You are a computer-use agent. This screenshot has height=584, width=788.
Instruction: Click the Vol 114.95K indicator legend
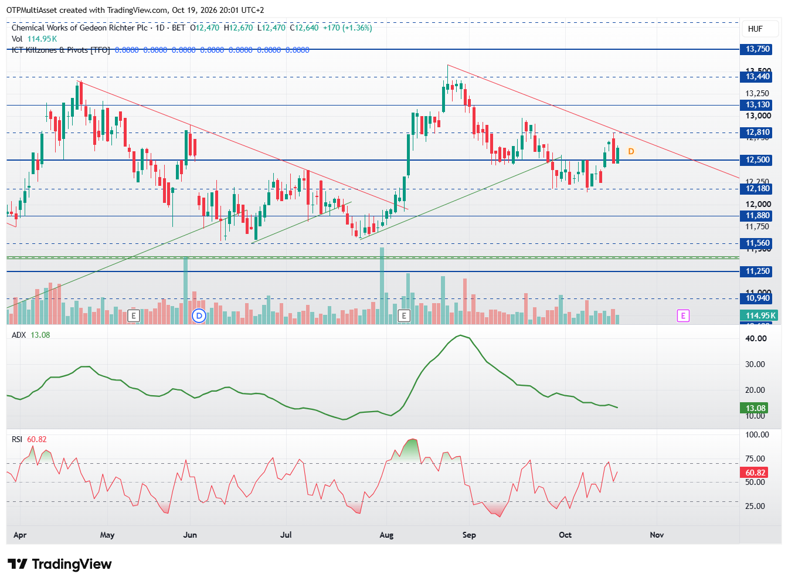(35, 39)
